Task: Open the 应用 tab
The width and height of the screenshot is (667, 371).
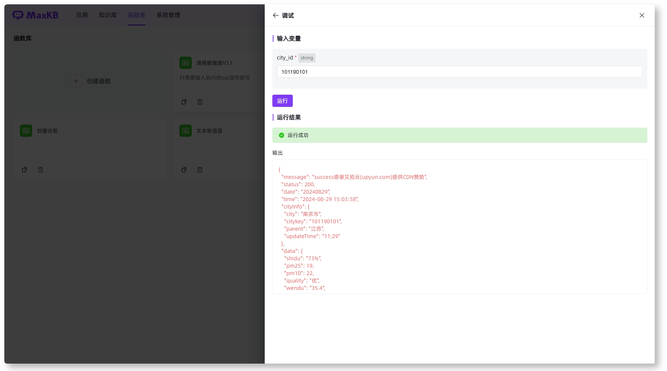Action: point(82,15)
